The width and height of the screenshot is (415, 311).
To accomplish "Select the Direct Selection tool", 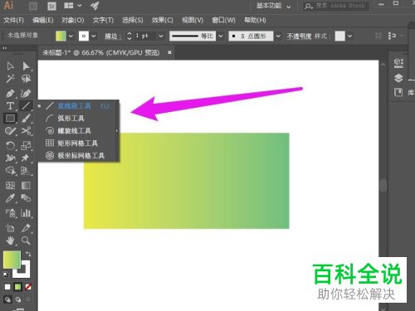I will click(26, 66).
